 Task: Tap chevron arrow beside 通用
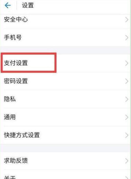pos(127,117)
